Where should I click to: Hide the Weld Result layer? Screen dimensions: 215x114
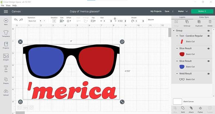[209, 74]
